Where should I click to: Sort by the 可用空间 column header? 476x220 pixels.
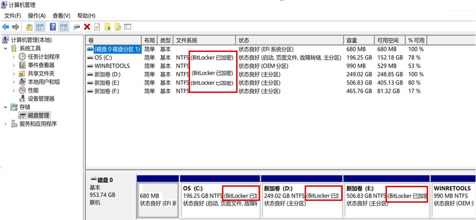coord(390,41)
